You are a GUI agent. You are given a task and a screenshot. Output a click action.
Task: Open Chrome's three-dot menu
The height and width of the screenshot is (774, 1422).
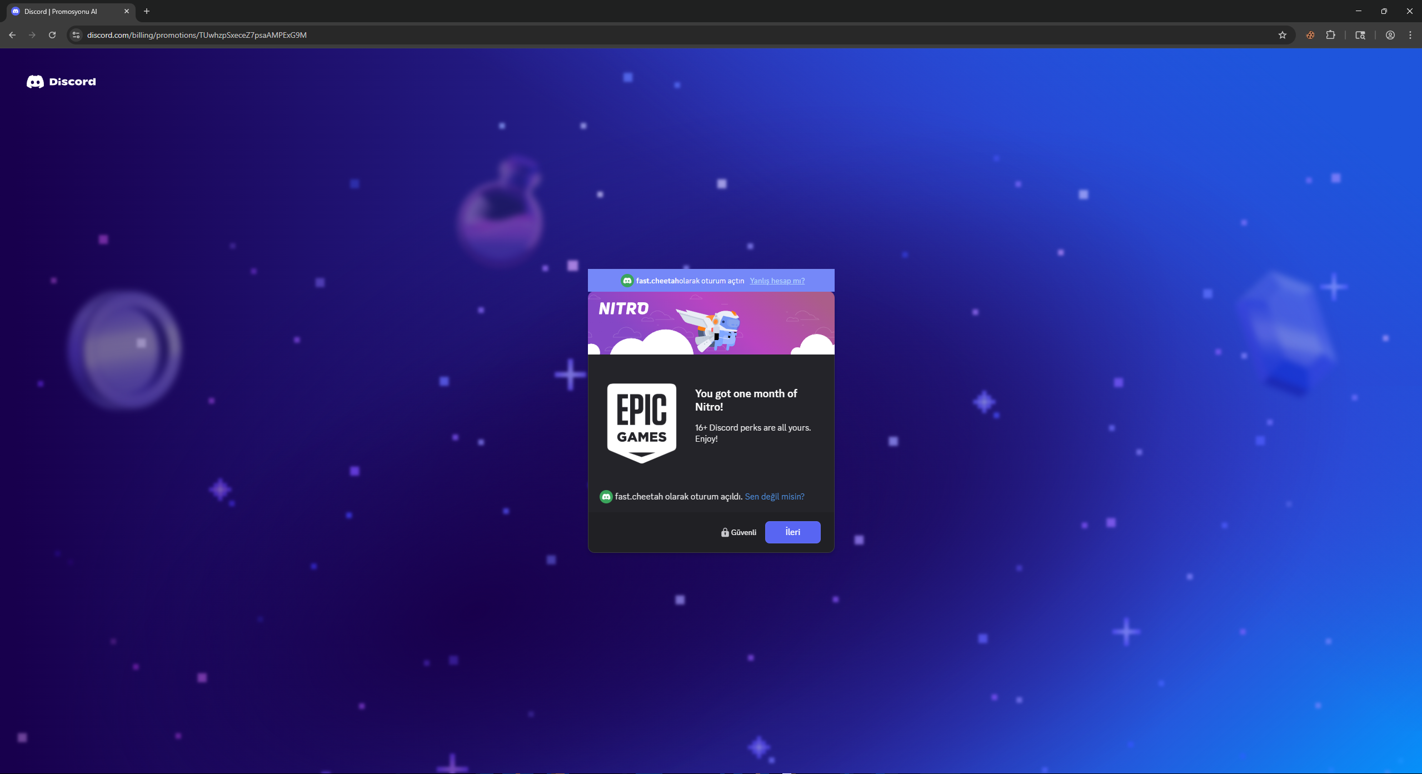[x=1410, y=35]
